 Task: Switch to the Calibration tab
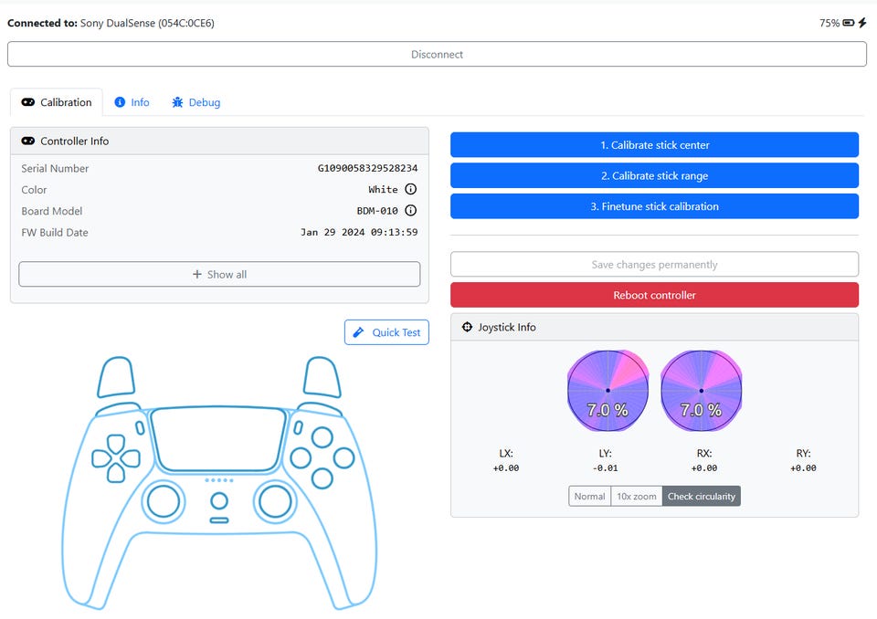[x=57, y=102]
